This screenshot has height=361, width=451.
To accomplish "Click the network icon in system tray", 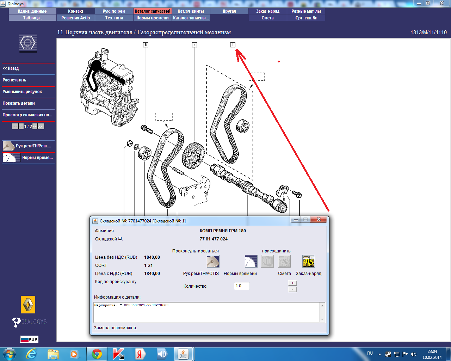I will coord(397,354).
